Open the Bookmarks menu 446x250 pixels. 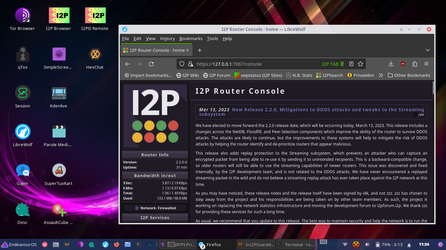191,38
